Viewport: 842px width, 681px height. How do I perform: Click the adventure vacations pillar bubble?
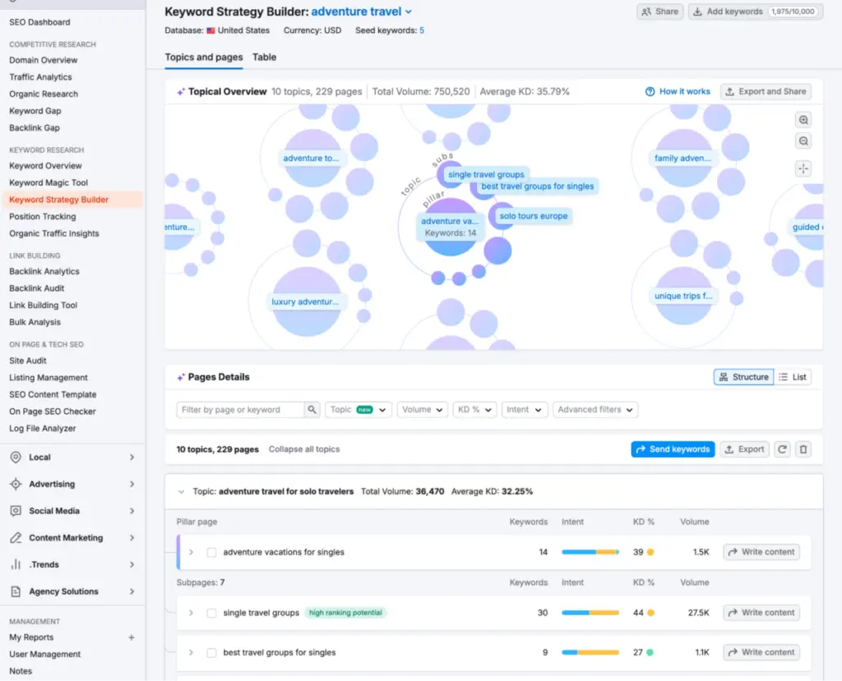[x=449, y=228]
